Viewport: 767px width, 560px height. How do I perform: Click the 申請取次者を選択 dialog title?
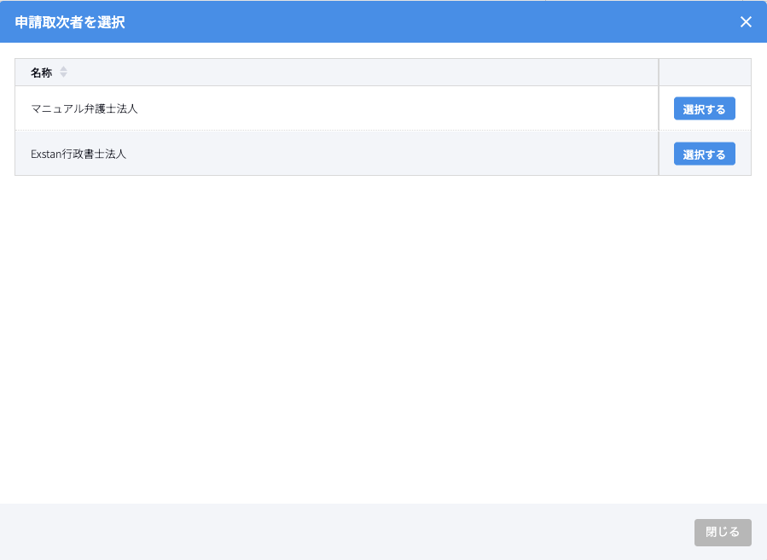[70, 22]
